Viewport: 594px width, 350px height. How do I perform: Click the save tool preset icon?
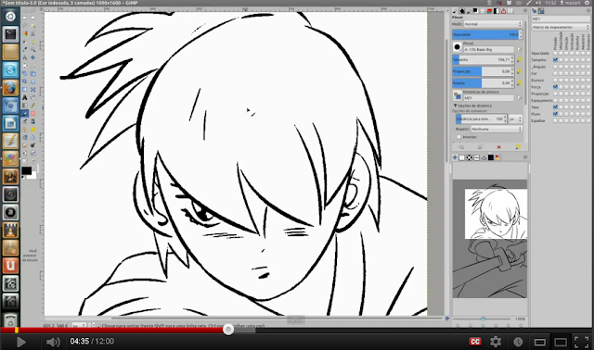click(461, 147)
